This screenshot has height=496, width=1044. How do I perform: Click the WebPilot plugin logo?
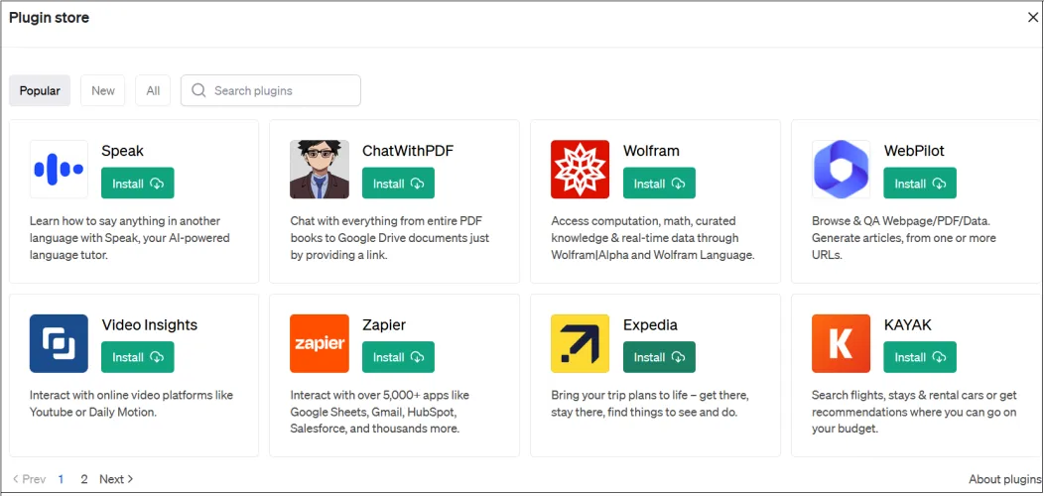pos(841,170)
